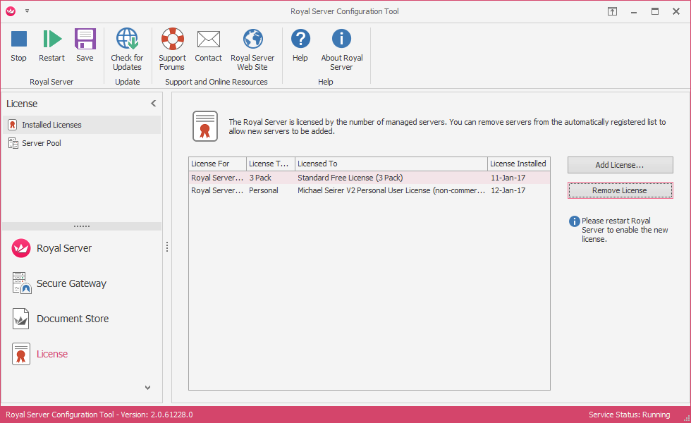
Task: Sort by License Installed column header
Action: 519,164
